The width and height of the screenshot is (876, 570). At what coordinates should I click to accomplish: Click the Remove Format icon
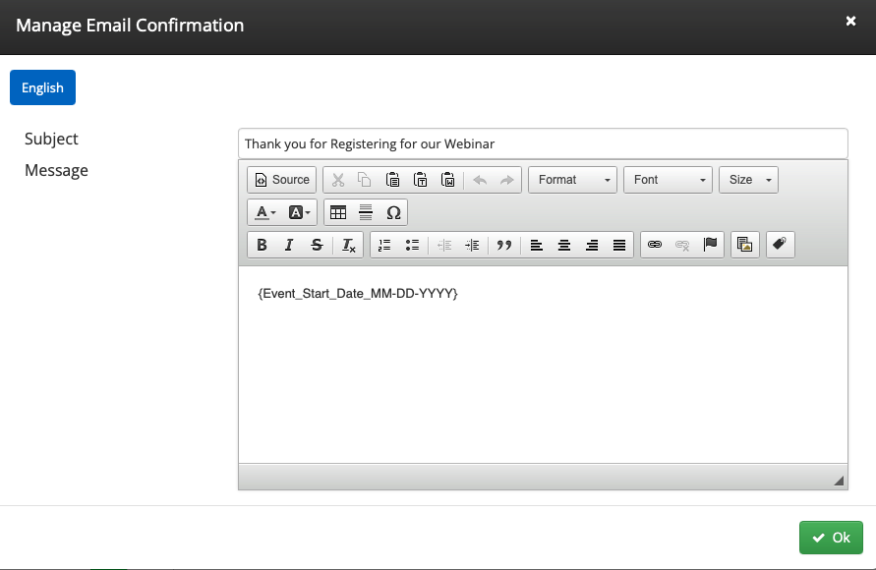tap(349, 246)
